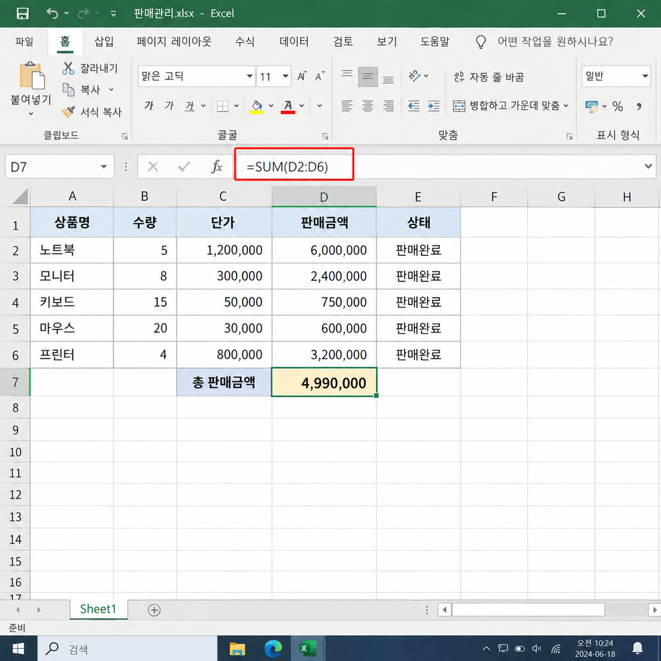Increase indent in the alignment group
The height and width of the screenshot is (661, 661).
[x=434, y=106]
